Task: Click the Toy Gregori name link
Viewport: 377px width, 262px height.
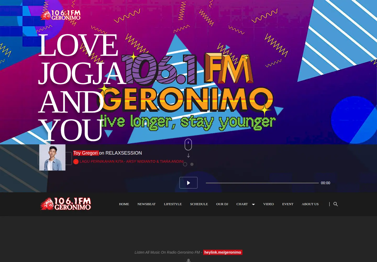Action: 86,153
